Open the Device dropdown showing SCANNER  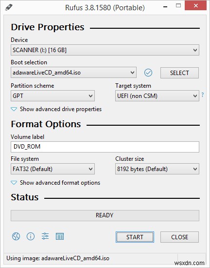click(x=105, y=50)
